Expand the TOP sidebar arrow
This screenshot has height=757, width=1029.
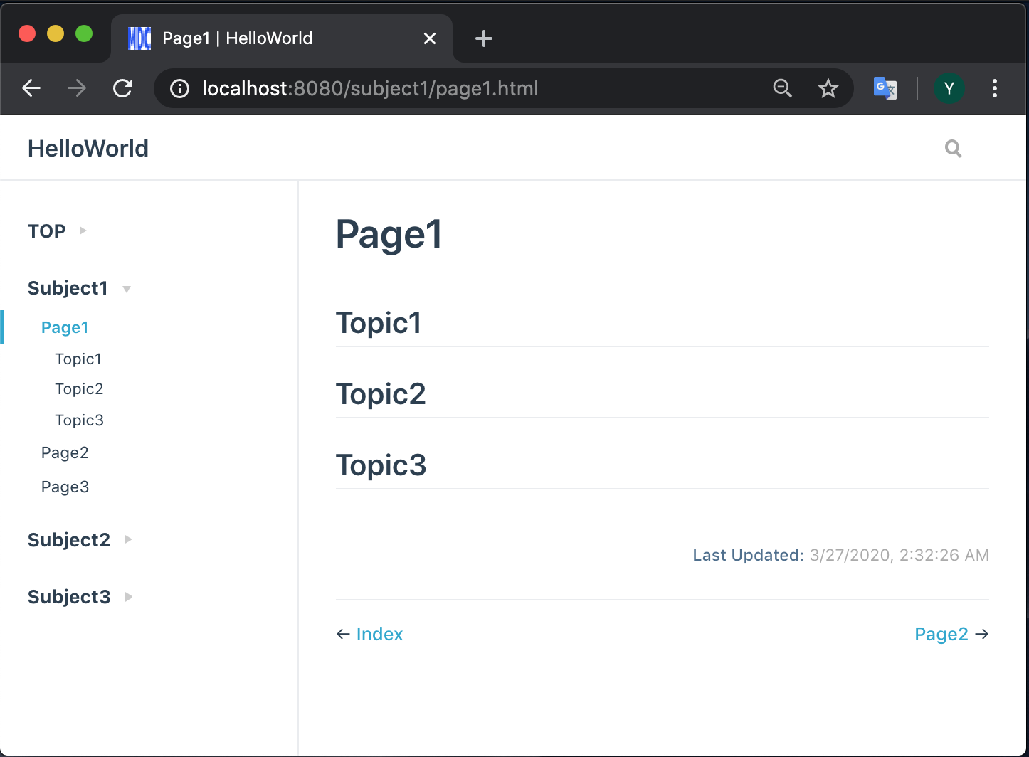click(83, 231)
